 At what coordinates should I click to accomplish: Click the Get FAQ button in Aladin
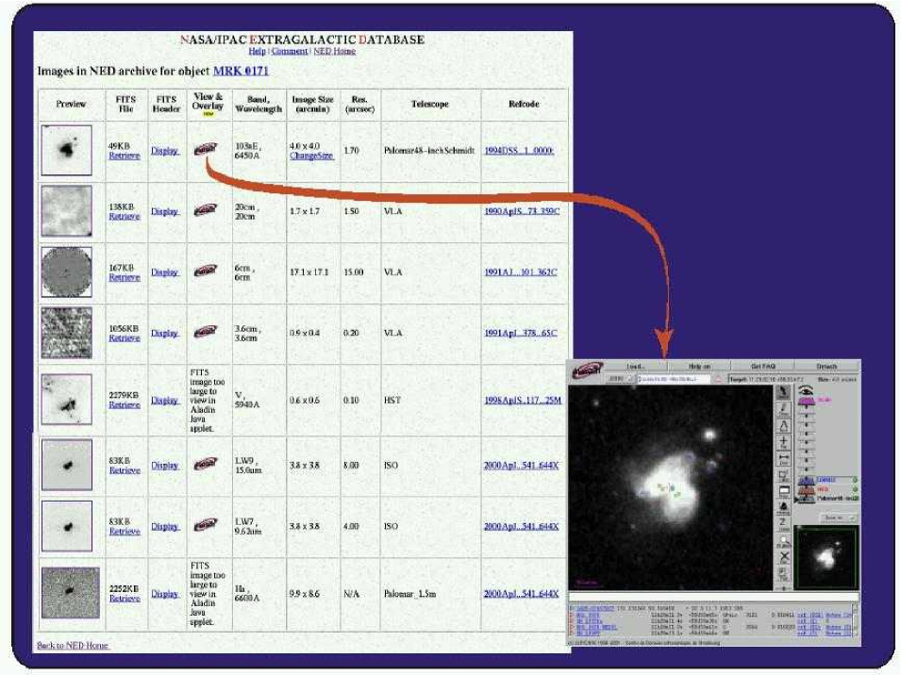763,366
